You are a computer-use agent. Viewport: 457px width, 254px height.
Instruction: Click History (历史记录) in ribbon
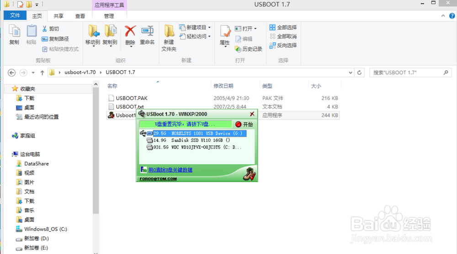[x=249, y=49]
